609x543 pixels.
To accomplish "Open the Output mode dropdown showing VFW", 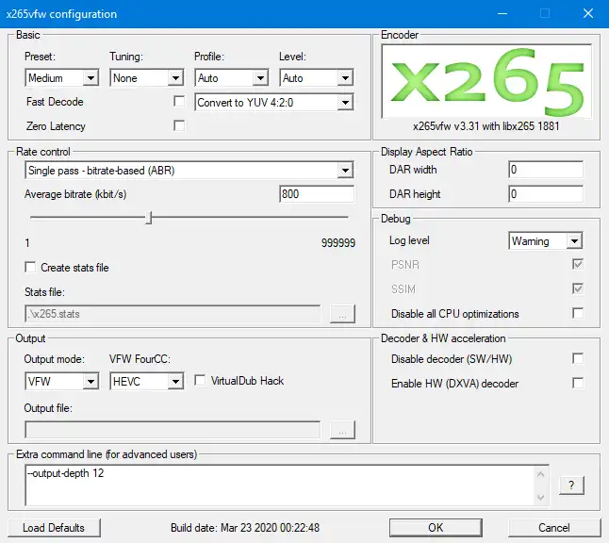I will coord(62,381).
